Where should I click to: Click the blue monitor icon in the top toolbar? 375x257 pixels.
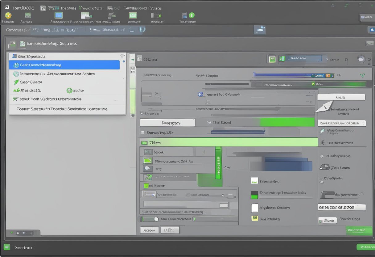pos(58,15)
